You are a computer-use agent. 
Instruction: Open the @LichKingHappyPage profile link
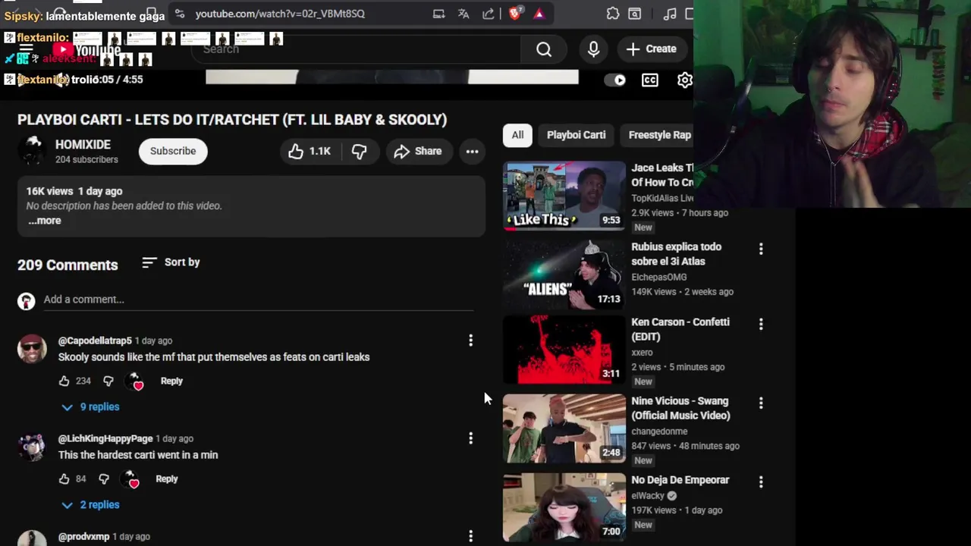tap(105, 438)
